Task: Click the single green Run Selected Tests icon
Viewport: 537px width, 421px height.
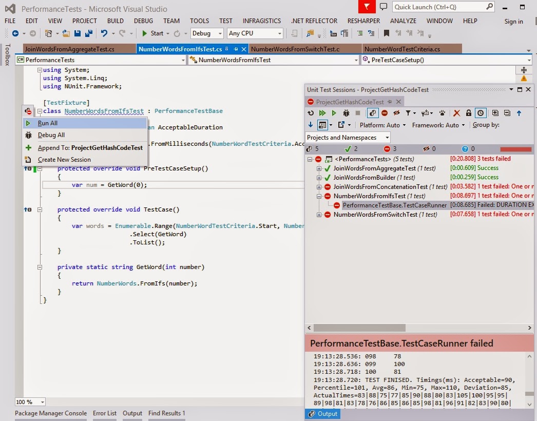Action: point(334,113)
